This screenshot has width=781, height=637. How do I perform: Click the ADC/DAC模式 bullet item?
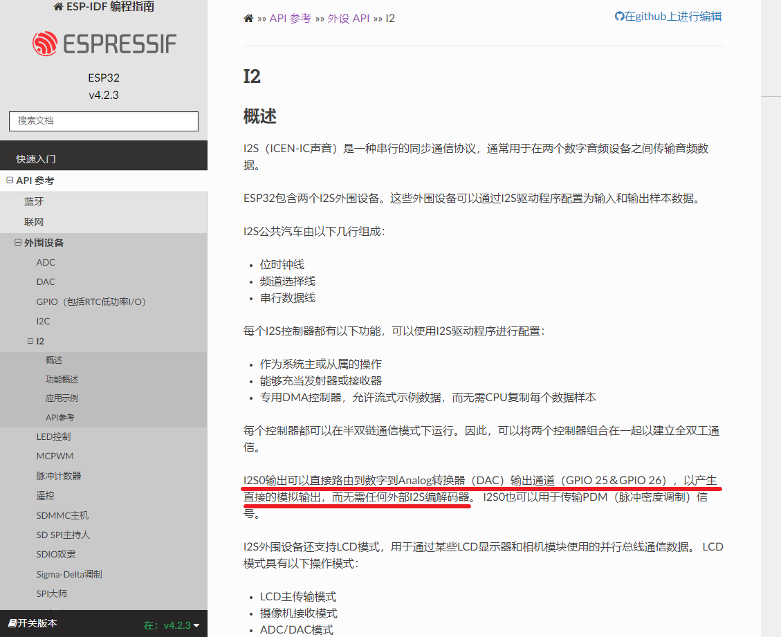[x=296, y=629]
